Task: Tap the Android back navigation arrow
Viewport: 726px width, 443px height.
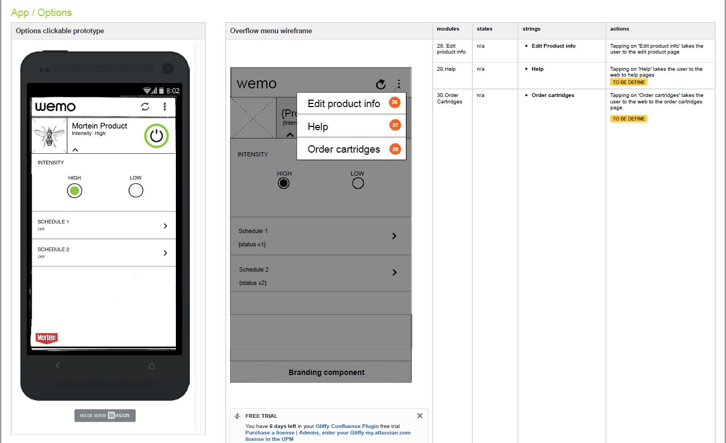Action: pyautogui.click(x=56, y=366)
